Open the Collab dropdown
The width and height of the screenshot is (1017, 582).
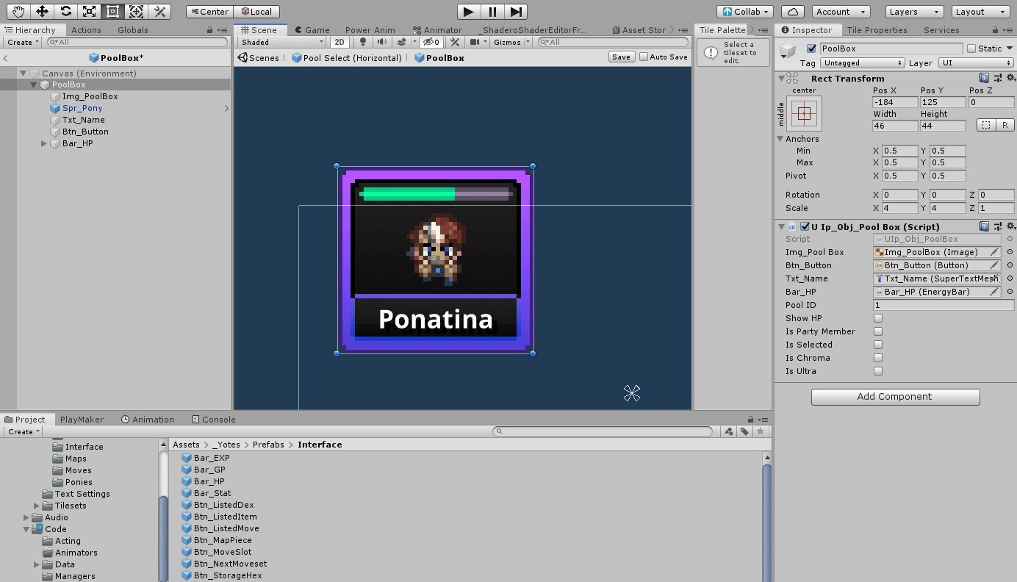pos(745,12)
